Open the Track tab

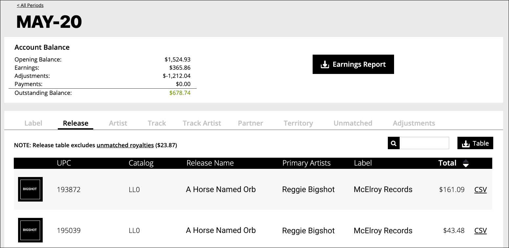(157, 123)
